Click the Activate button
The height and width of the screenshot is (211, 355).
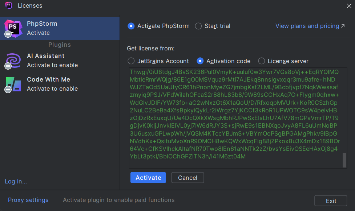click(148, 178)
